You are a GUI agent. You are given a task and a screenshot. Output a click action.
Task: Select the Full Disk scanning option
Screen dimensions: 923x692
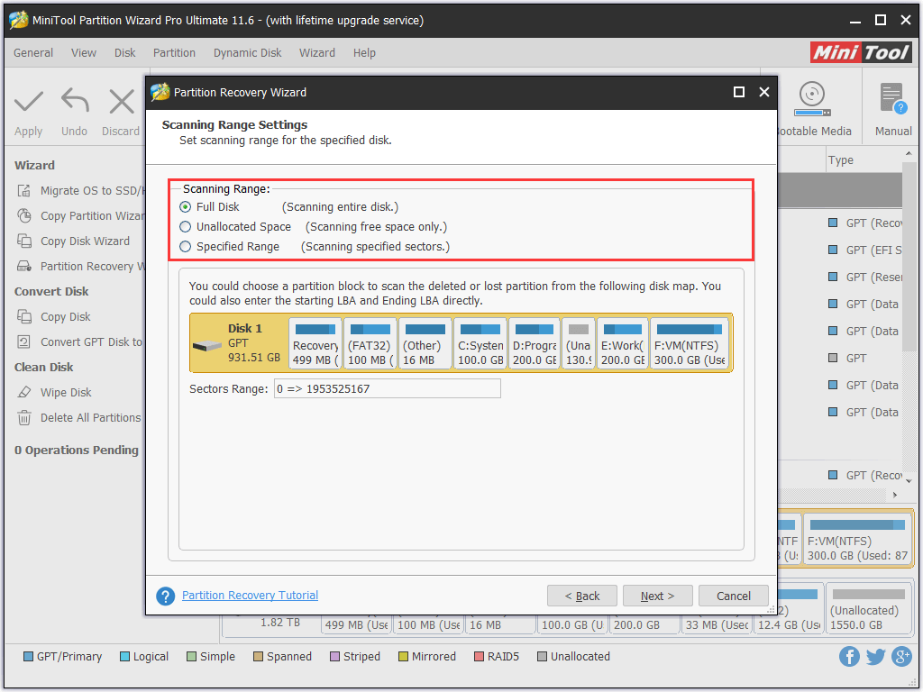[186, 207]
